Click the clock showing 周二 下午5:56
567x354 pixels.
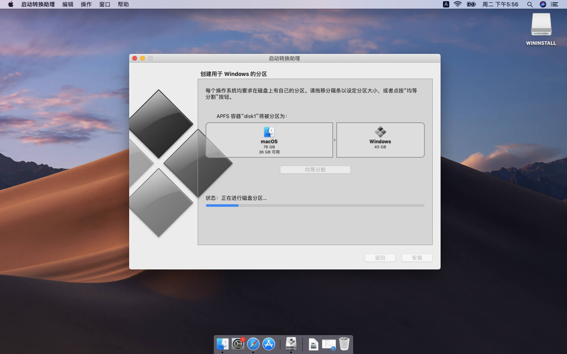(500, 4)
